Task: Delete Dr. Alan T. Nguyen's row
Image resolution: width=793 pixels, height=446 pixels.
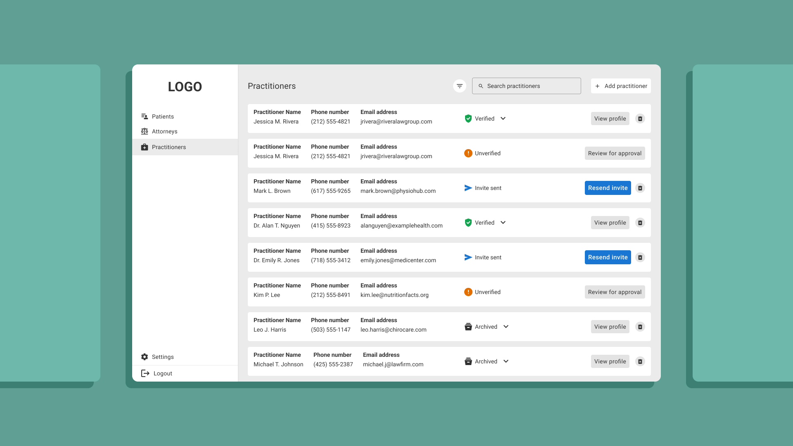Action: [640, 223]
